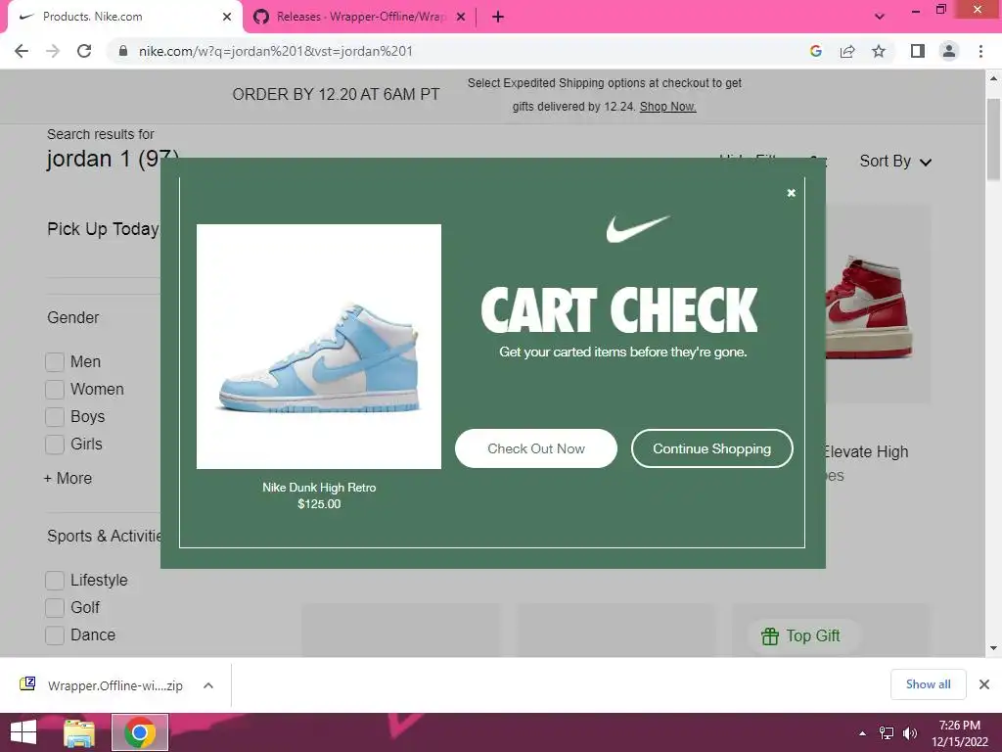This screenshot has height=752, width=1002.
Task: Check the Women gender filter
Action: point(55,390)
